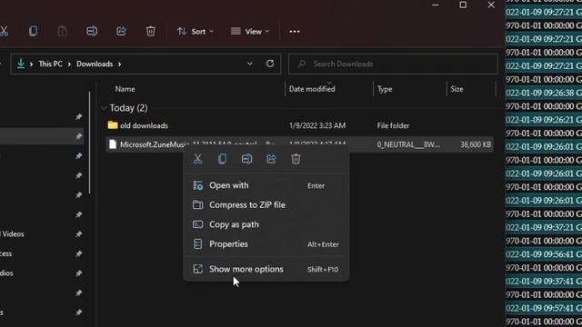Click the Delete trash icon in the Explorer toolbar
Viewport: 582px width, 327px height.
point(150,31)
